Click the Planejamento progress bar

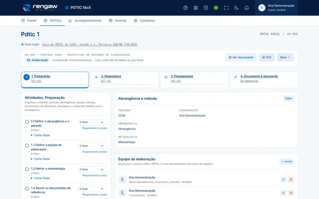point(198,85)
